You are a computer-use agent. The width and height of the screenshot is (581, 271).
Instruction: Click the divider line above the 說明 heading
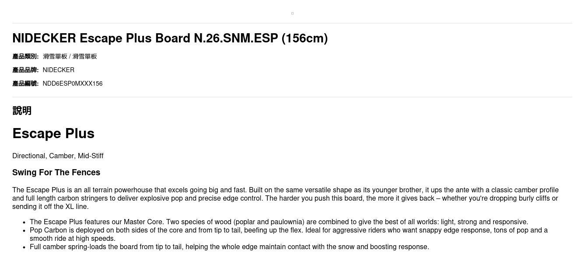tap(292, 97)
